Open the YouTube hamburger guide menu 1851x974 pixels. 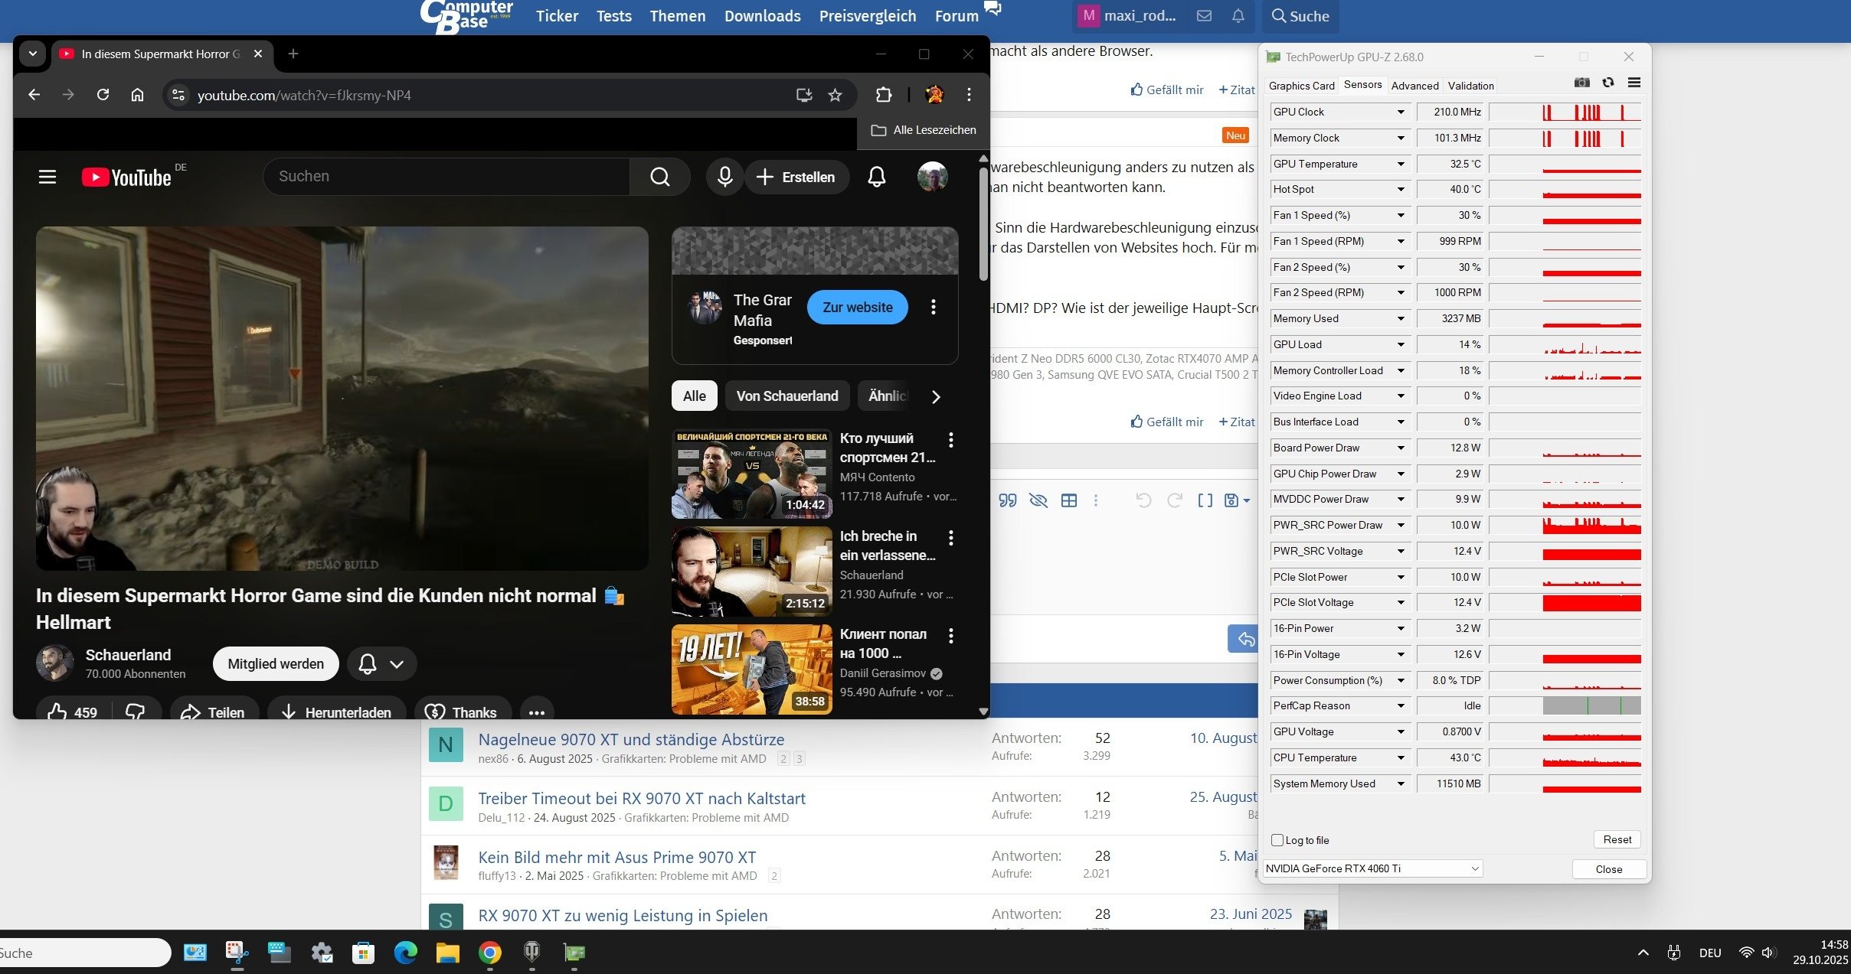pyautogui.click(x=47, y=177)
